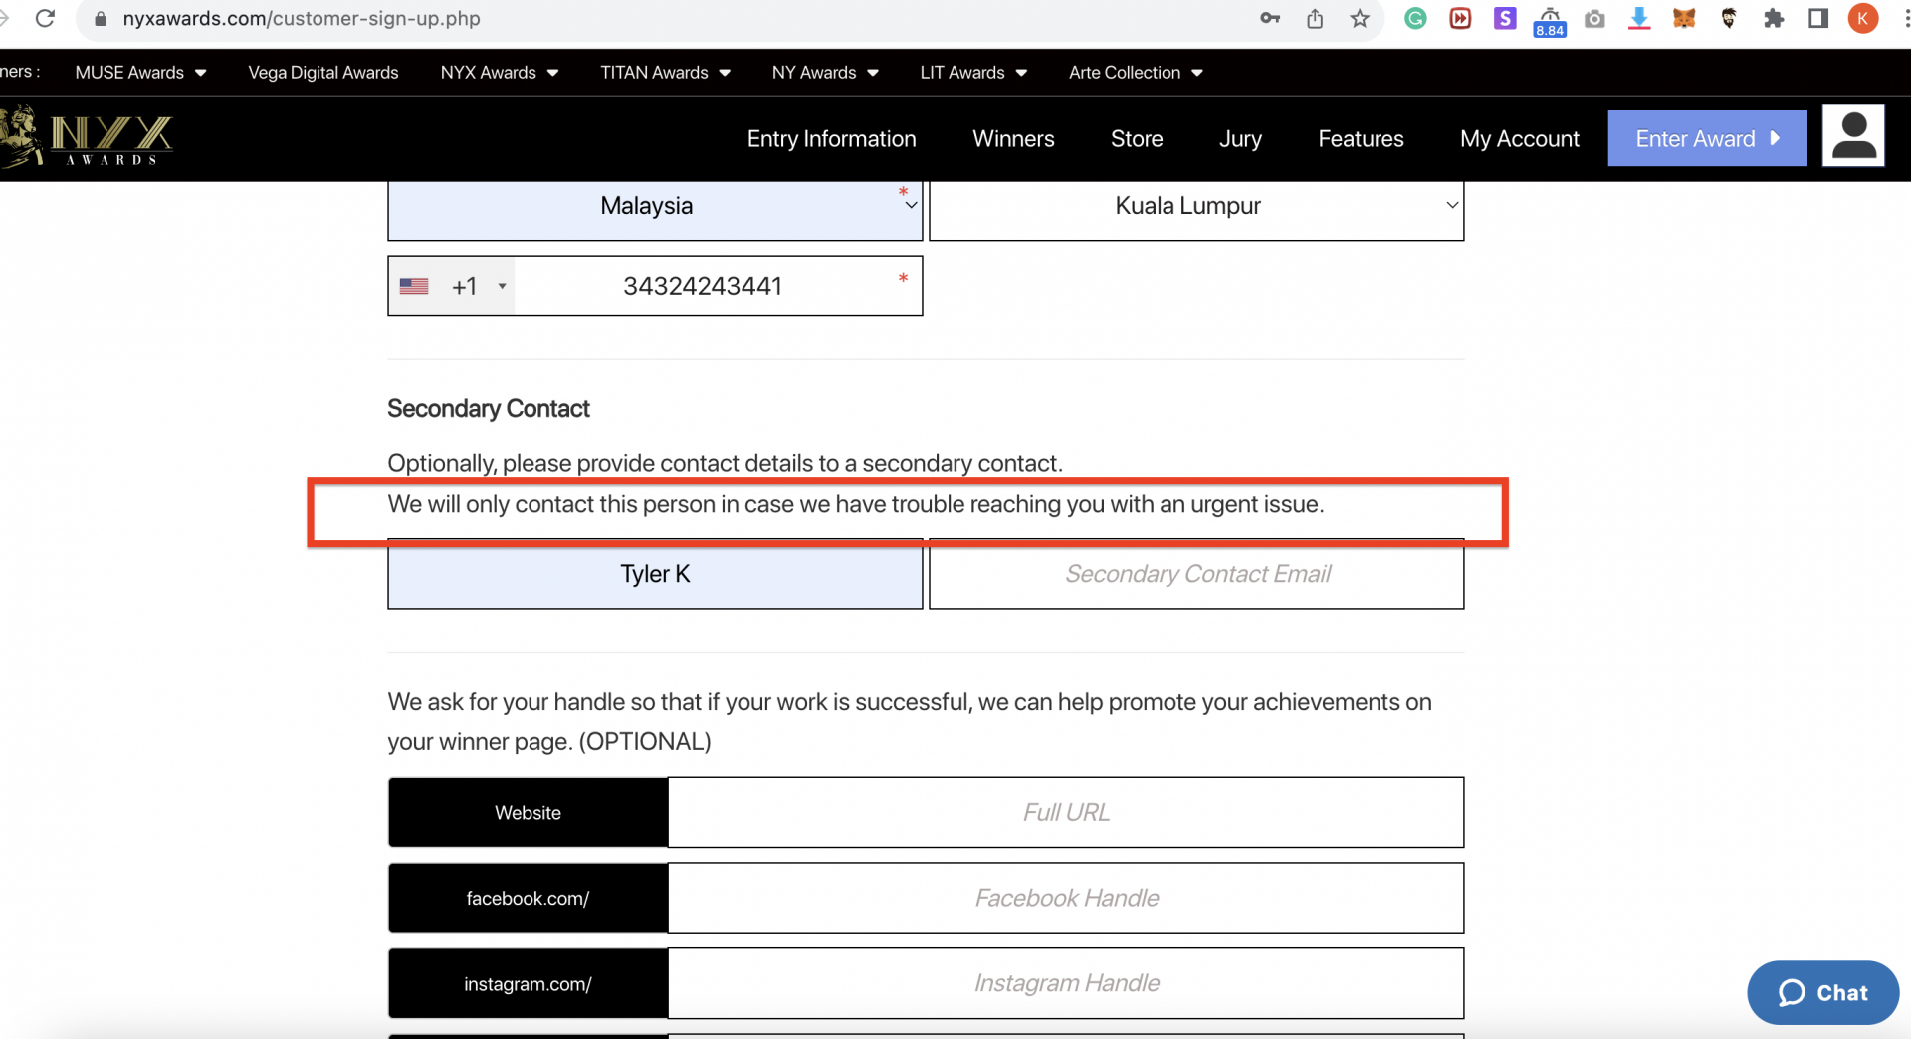Click the facebook.com/ label
Viewport: 1911px width, 1039px height.
coord(528,898)
